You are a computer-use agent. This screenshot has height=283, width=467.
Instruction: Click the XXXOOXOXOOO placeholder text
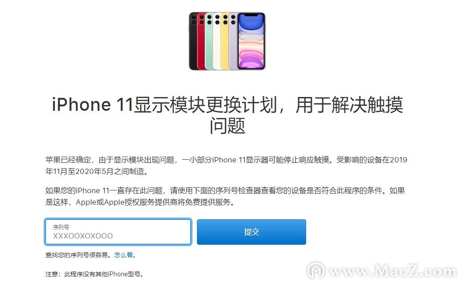(83, 236)
